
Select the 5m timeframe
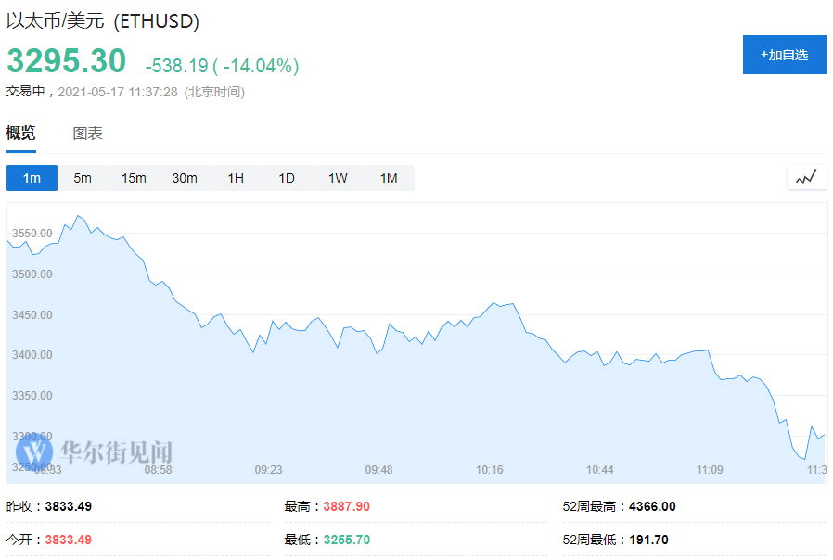[x=83, y=178]
